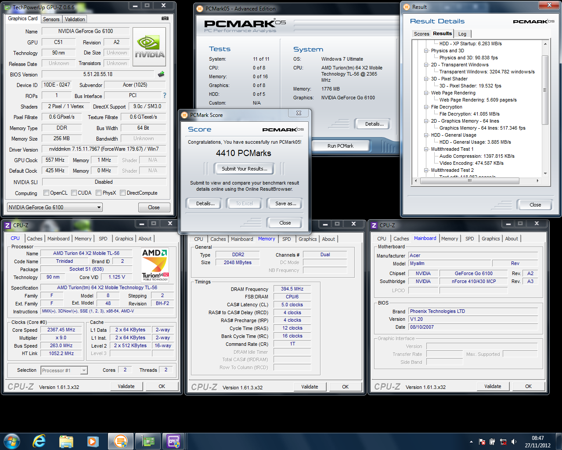Collapse the 2D - Transparent Windows node
Viewport: 562px width, 450px height.
(x=426, y=65)
